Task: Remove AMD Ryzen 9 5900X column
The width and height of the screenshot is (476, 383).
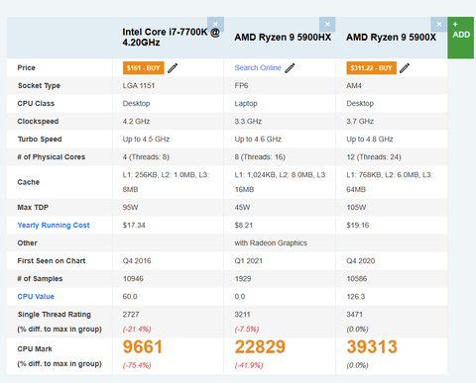Action: pyautogui.click(x=439, y=24)
